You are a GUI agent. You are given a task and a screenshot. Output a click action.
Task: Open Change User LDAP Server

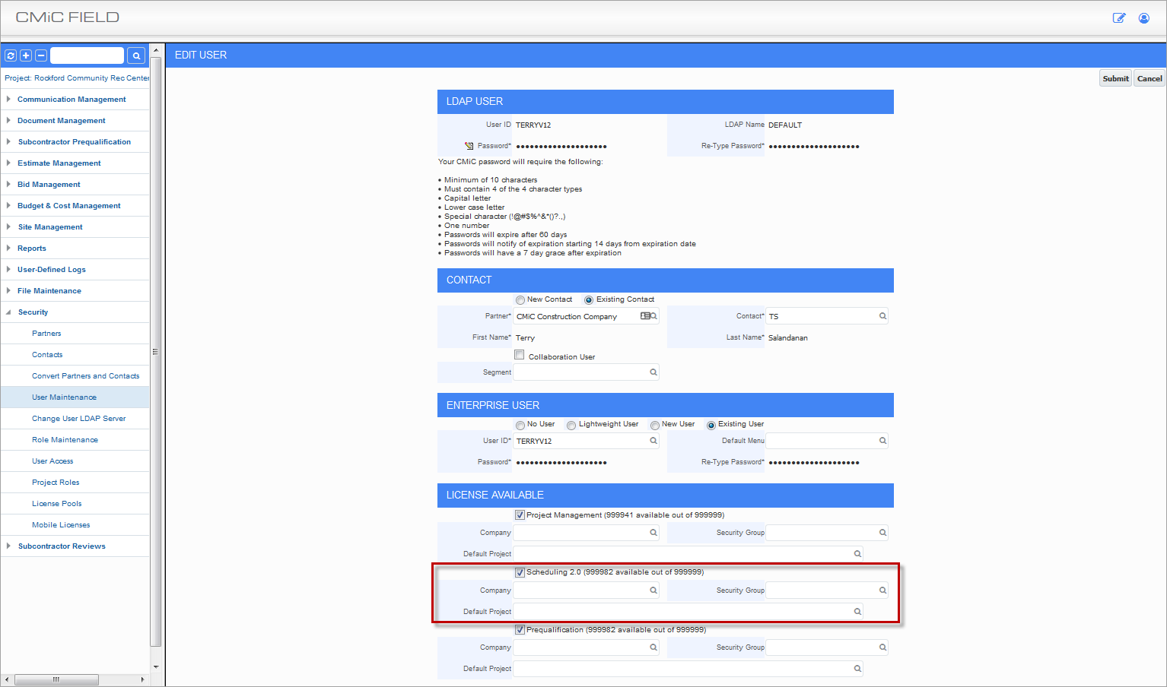78,419
